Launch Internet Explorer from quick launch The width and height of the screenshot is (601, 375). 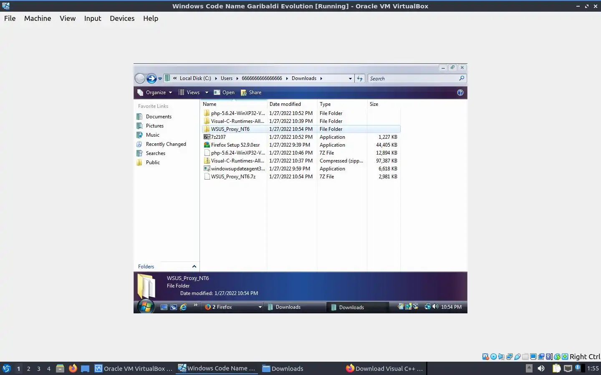coord(183,307)
